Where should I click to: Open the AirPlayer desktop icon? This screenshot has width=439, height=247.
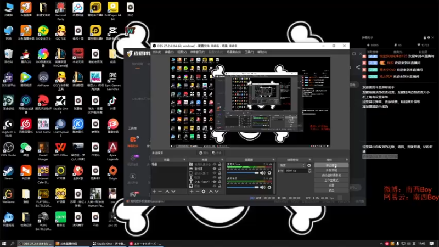point(43,79)
